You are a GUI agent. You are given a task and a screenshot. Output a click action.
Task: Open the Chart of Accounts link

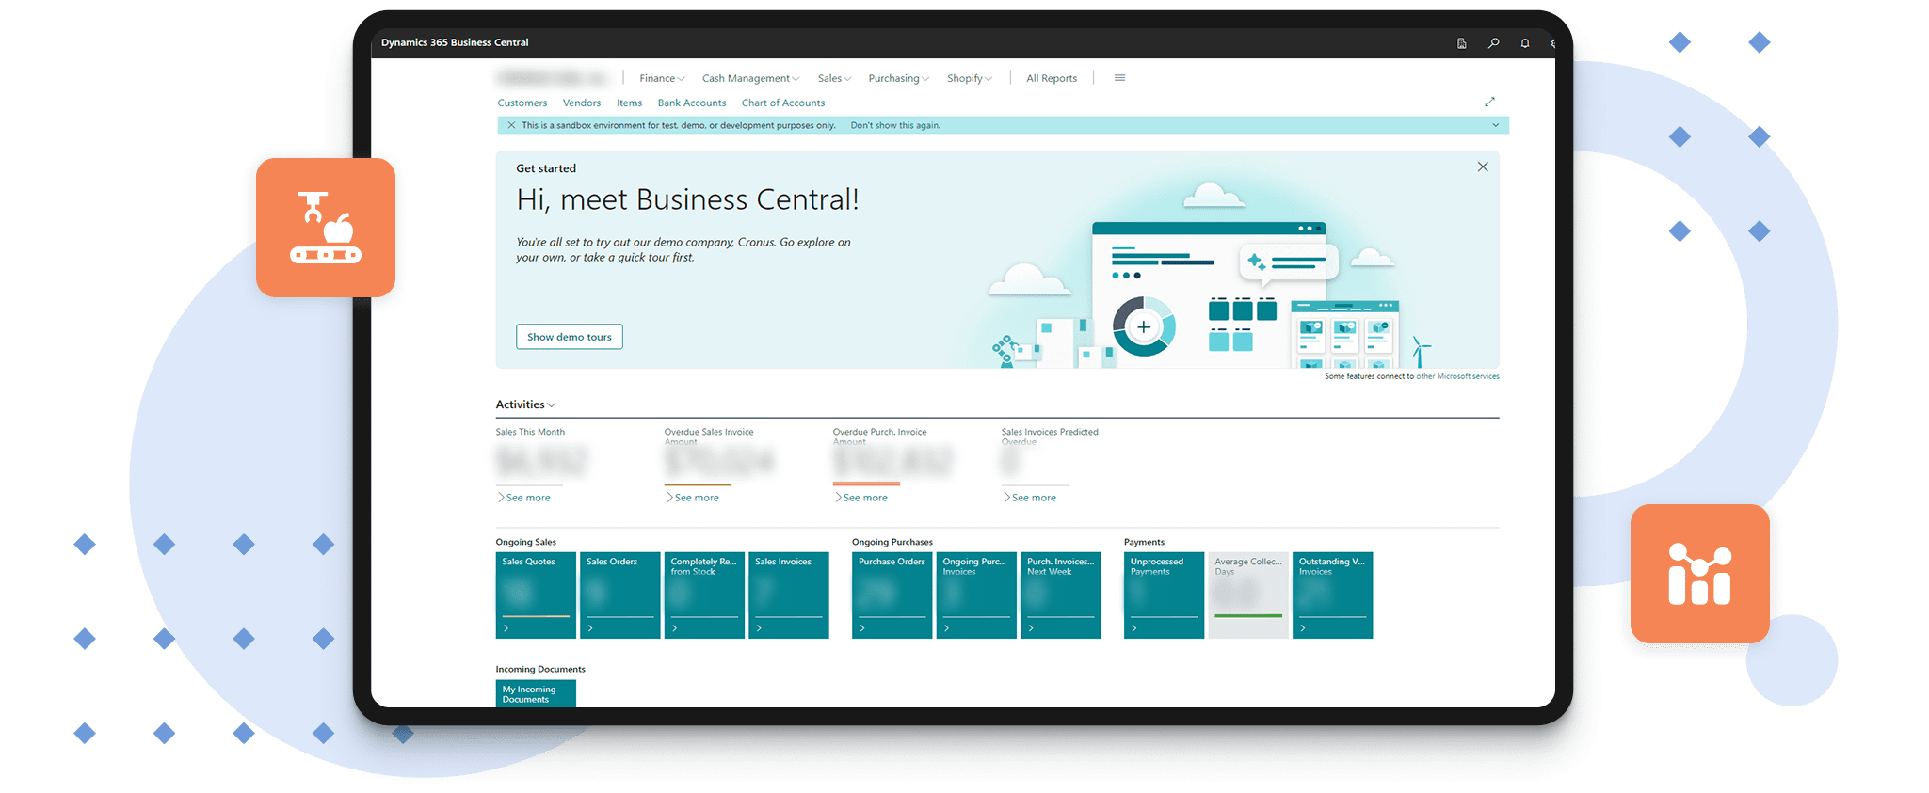782,103
